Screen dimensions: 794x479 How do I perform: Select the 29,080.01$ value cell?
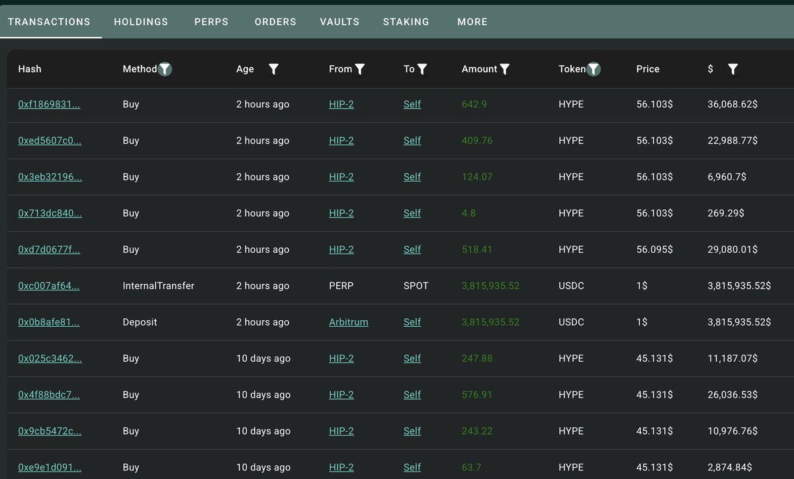732,250
